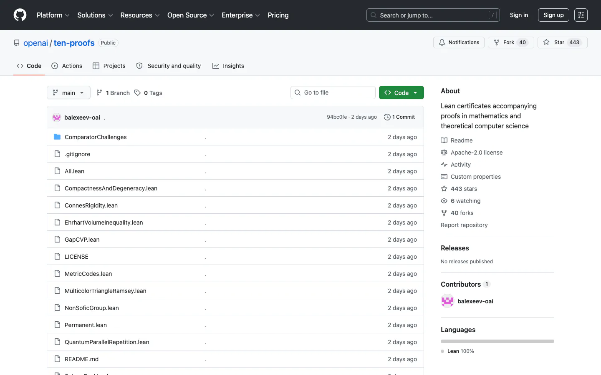Click the GitHub logo icon
601x375 pixels.
coord(20,15)
